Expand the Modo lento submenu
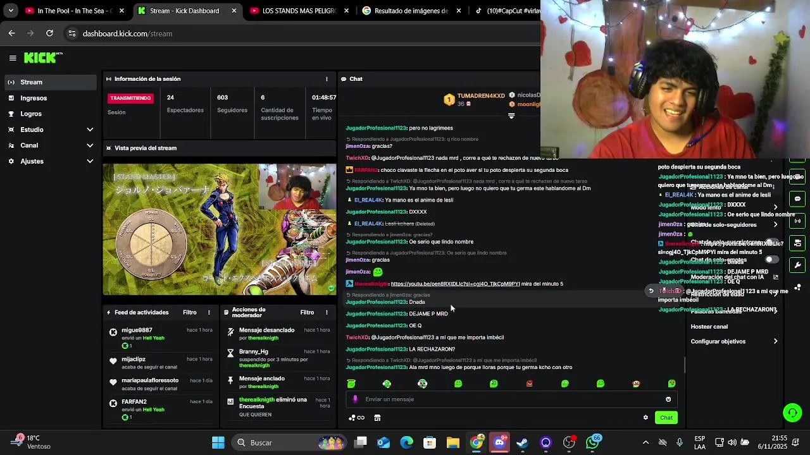This screenshot has height=455, width=810. click(734, 207)
